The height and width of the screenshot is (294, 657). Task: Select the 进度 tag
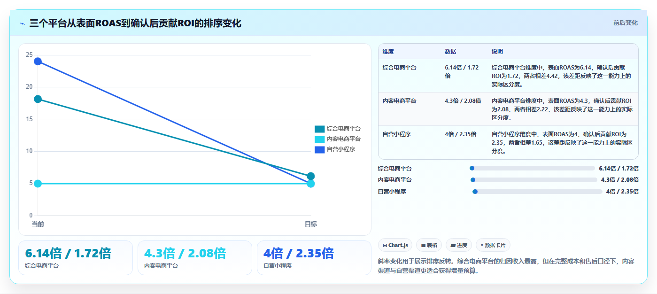tap(459, 245)
